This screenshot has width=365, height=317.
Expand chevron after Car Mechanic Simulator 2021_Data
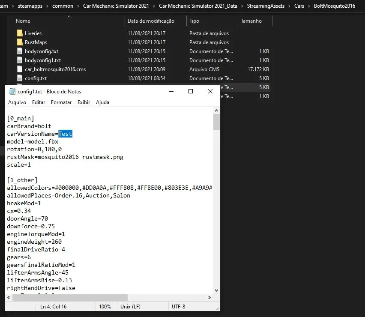point(242,6)
